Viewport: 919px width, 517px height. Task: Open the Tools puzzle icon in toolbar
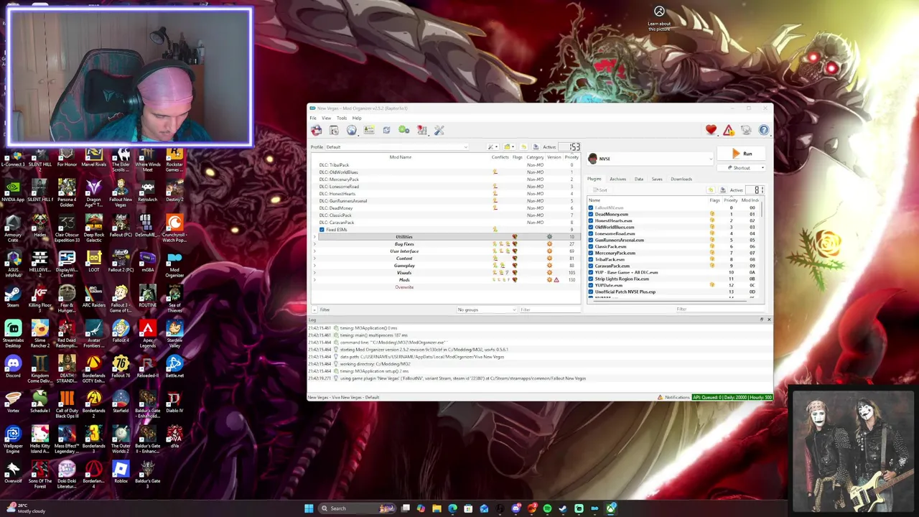[421, 130]
